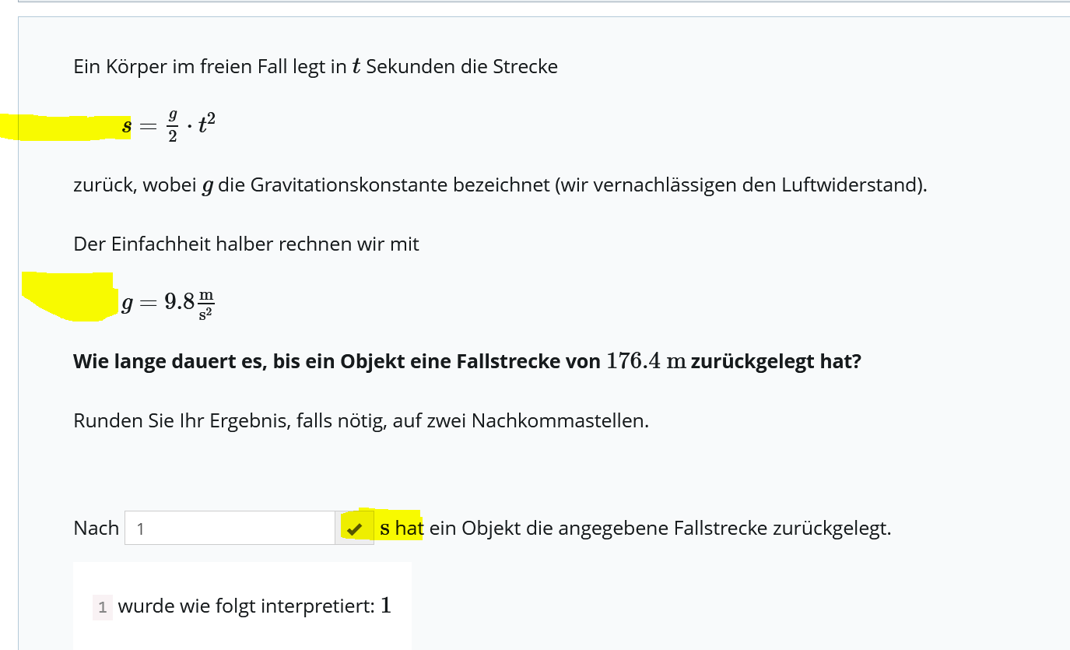Click the bold question starting "Wie lange dauert es"
1070x650 pixels.
click(x=467, y=362)
